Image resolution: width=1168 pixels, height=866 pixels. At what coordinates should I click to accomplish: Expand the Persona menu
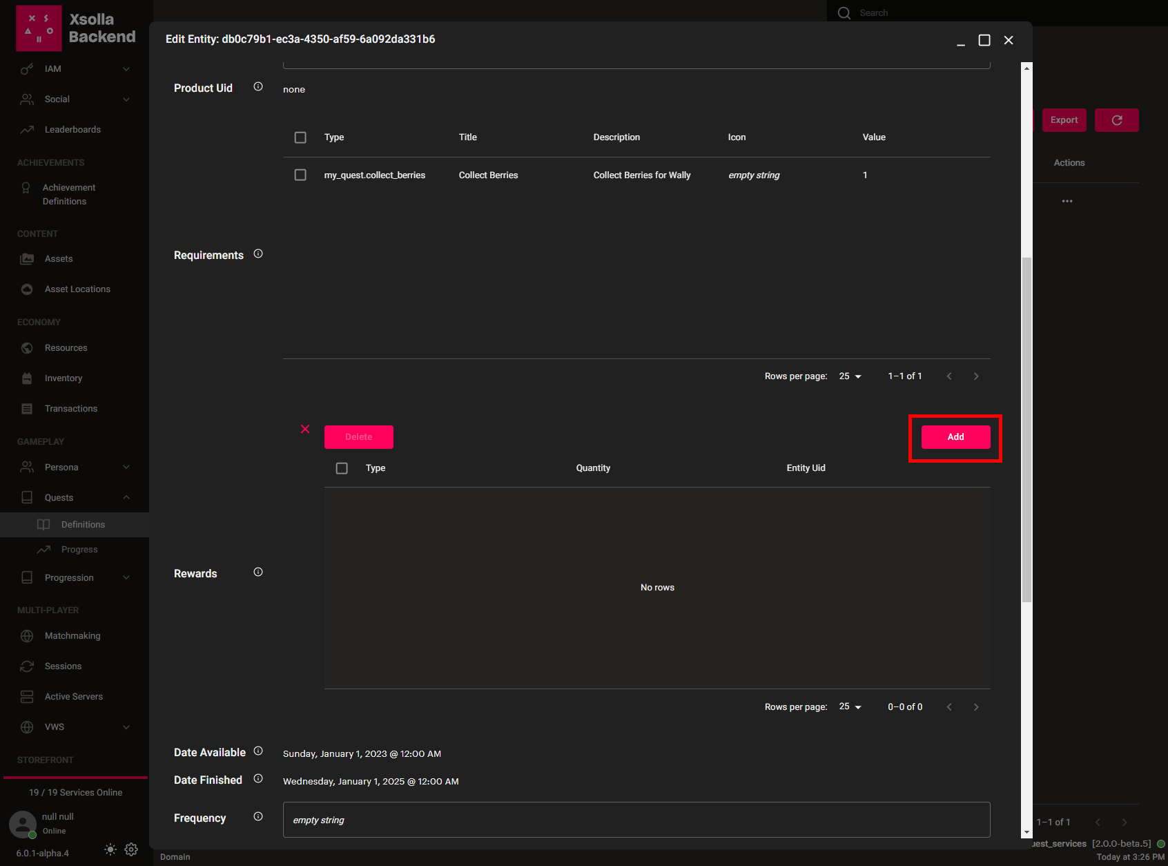tap(75, 468)
